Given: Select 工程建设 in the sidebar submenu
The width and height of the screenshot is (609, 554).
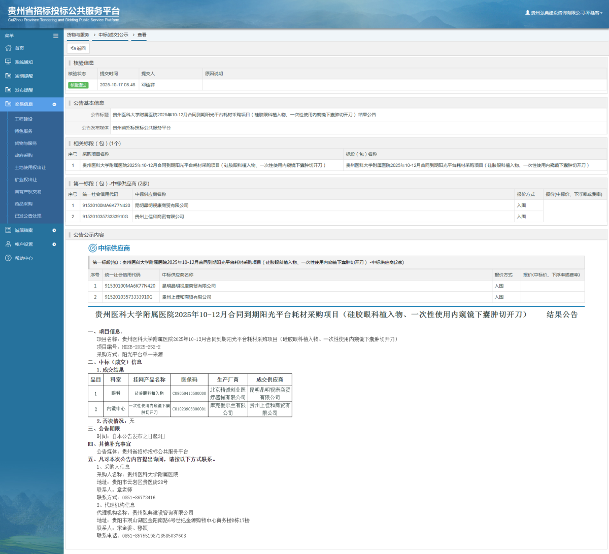Looking at the screenshot, I should pyautogui.click(x=23, y=119).
